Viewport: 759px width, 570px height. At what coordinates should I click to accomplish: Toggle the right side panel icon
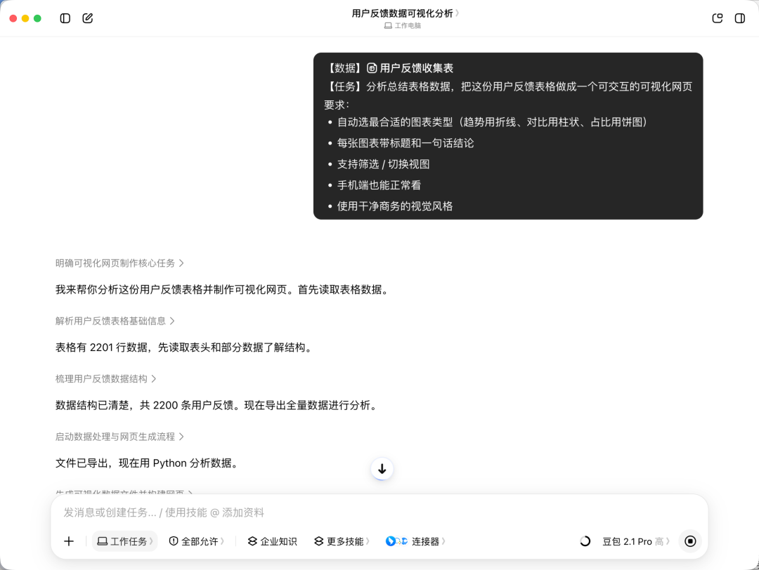pyautogui.click(x=739, y=18)
